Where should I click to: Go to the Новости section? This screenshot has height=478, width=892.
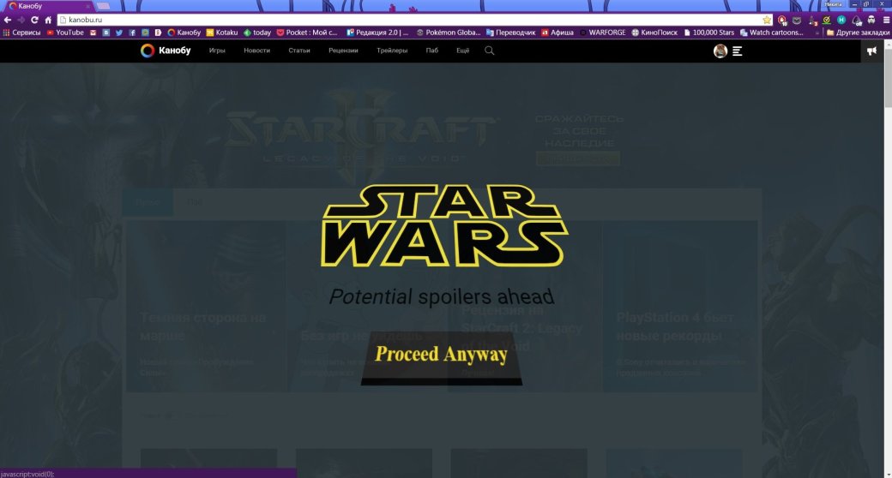[x=256, y=51]
